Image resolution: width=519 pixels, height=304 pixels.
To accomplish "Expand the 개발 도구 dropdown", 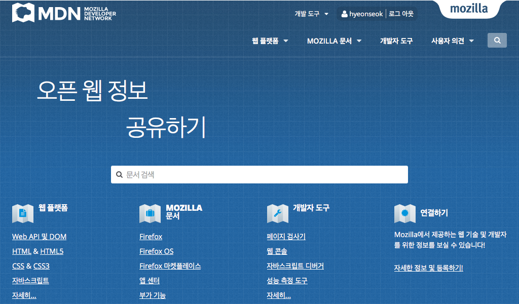I will click(x=311, y=14).
